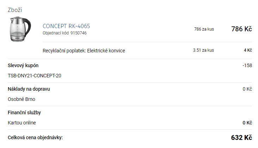Select the 632 Kč total order price
Screen dimensions: 258x148
(241, 137)
